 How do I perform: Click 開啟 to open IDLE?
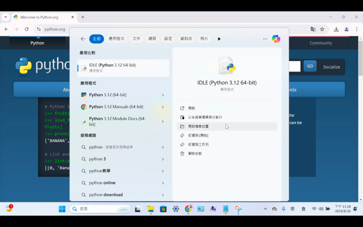227,108
